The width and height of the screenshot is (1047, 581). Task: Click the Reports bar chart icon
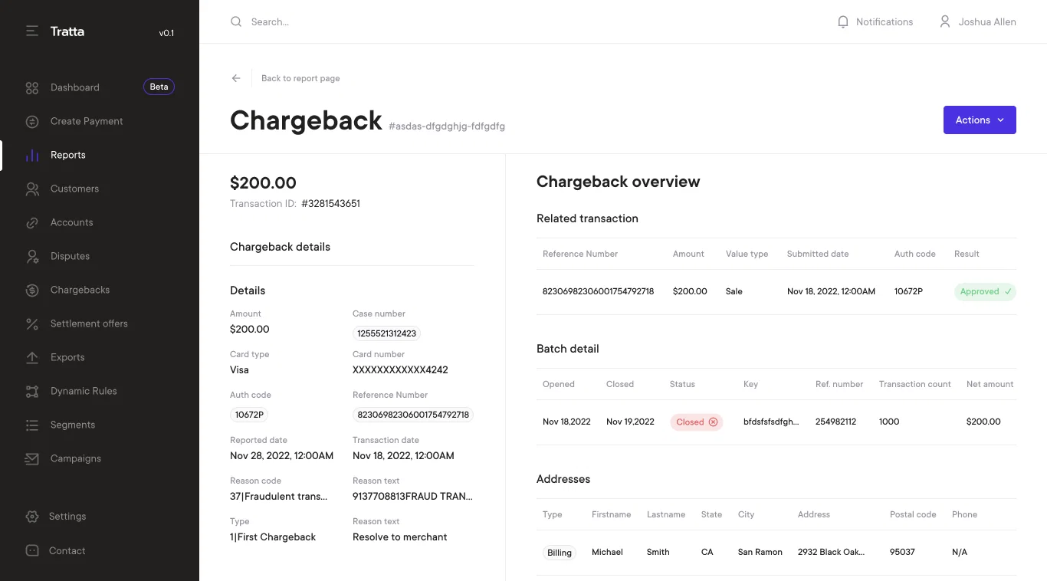31,155
